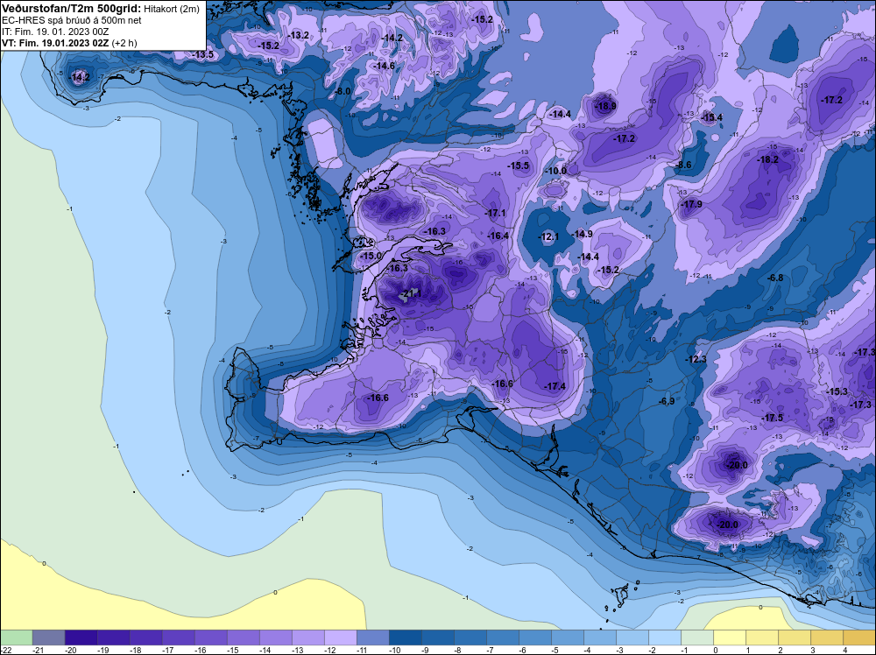Click the -15.5 temperature label
Screen dimensions: 876x655
(518, 166)
